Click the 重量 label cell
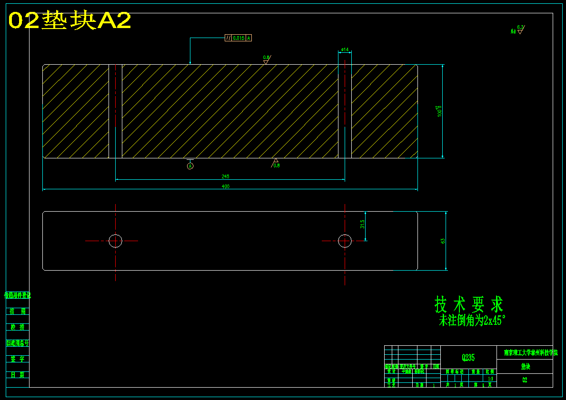 pyautogui.click(x=476, y=371)
